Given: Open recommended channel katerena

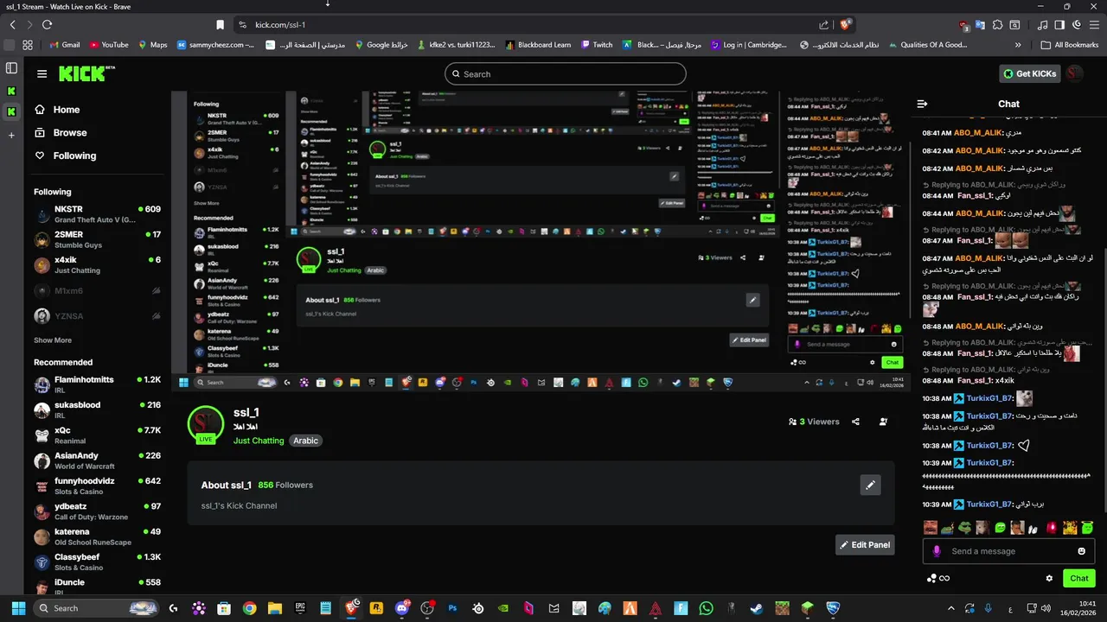Looking at the screenshot, I should point(97,536).
